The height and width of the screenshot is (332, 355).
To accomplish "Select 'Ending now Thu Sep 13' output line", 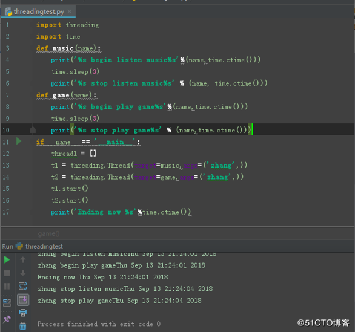I will point(103,277).
